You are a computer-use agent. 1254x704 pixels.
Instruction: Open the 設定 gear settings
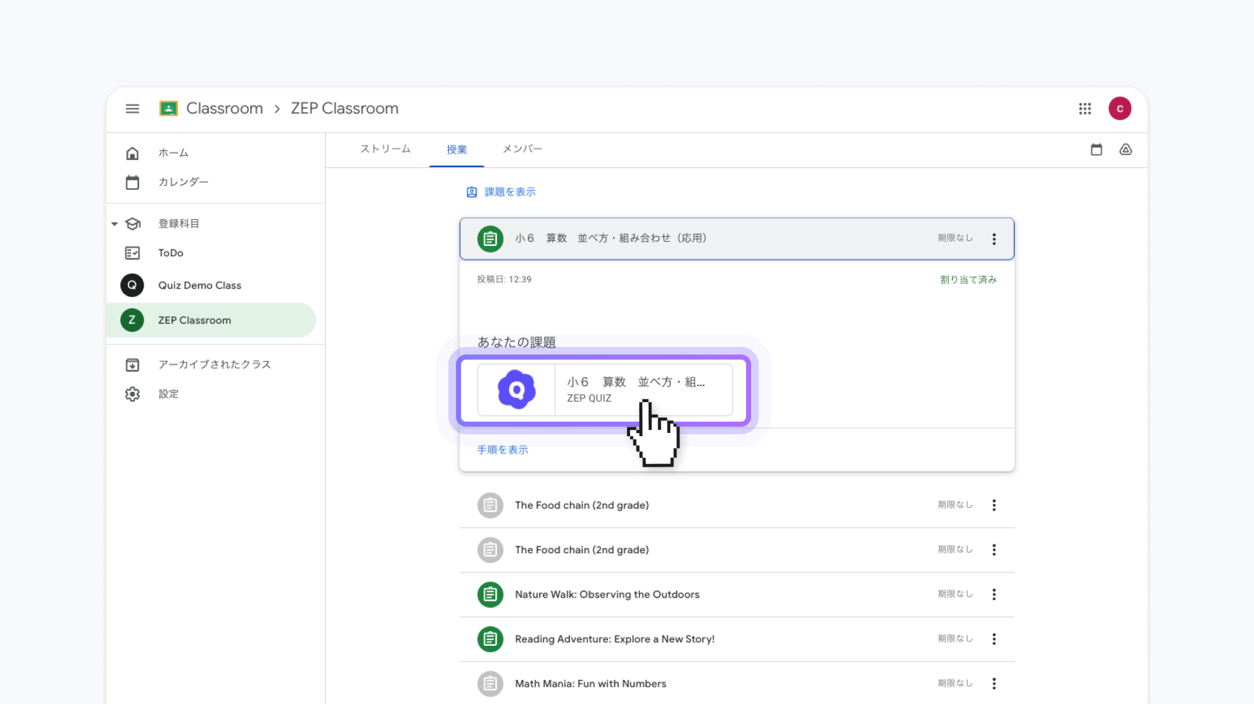click(132, 394)
